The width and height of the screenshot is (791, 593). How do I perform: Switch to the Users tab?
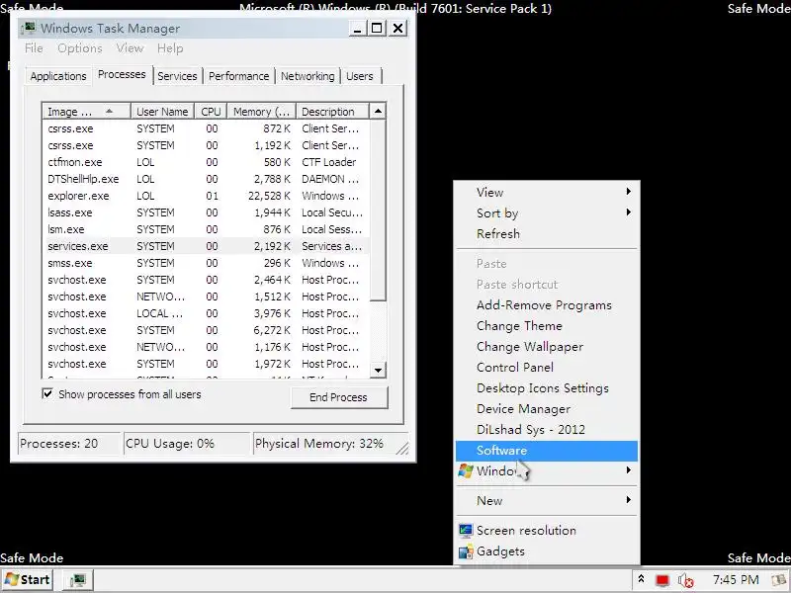tap(360, 76)
